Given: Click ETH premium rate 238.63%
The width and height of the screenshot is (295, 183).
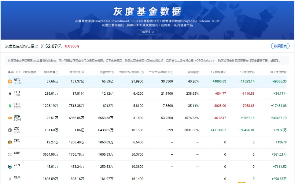Looking at the screenshot, I should pyautogui.click(x=192, y=94).
